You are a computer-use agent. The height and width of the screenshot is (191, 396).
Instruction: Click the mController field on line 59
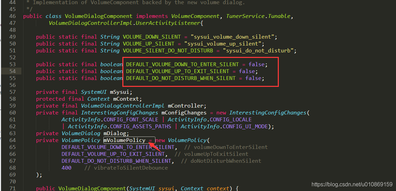tap(185, 105)
